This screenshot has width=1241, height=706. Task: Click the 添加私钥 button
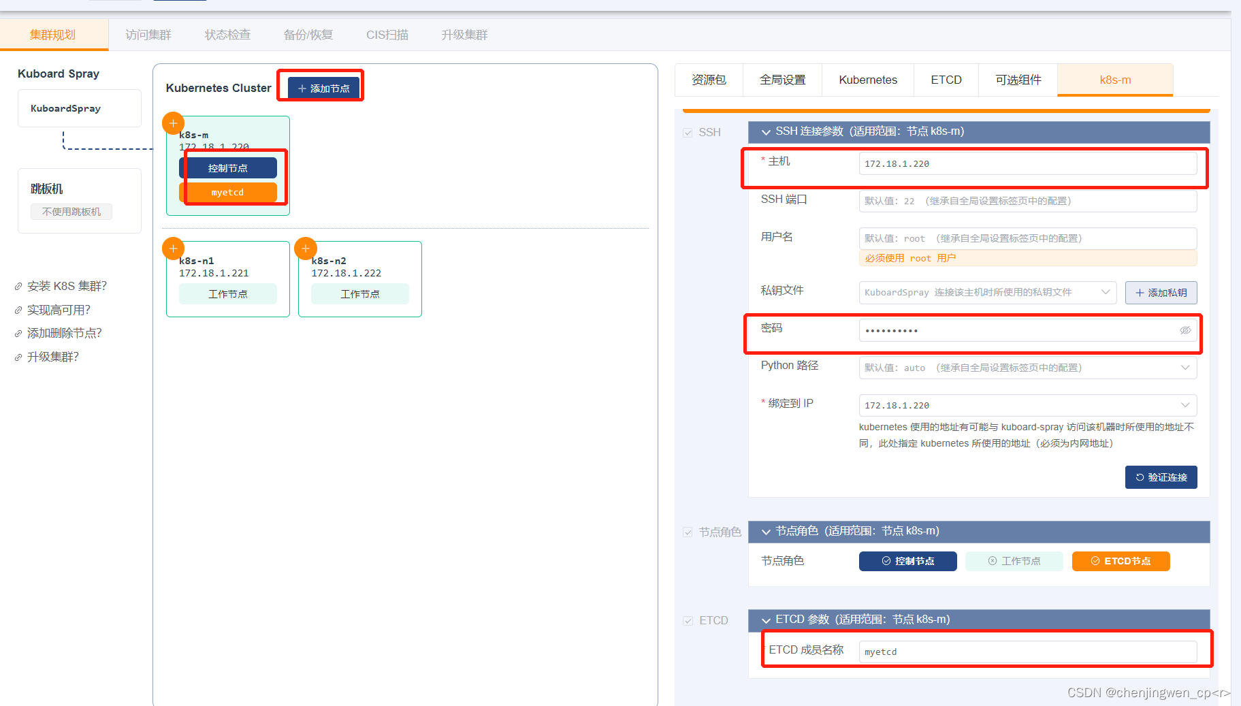[1161, 293]
